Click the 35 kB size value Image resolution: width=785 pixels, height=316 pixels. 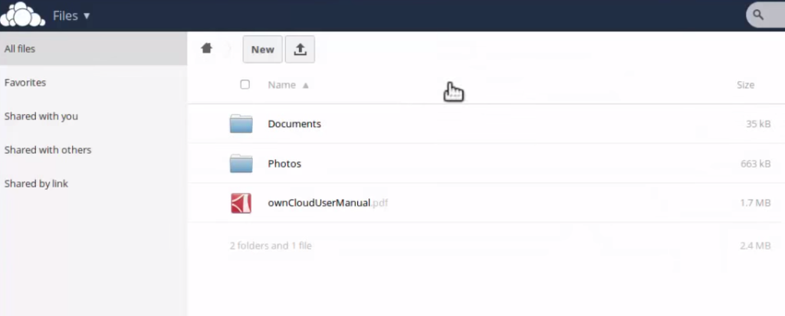coord(758,124)
